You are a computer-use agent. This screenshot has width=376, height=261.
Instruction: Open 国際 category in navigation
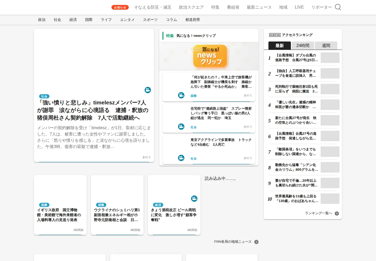(89, 20)
